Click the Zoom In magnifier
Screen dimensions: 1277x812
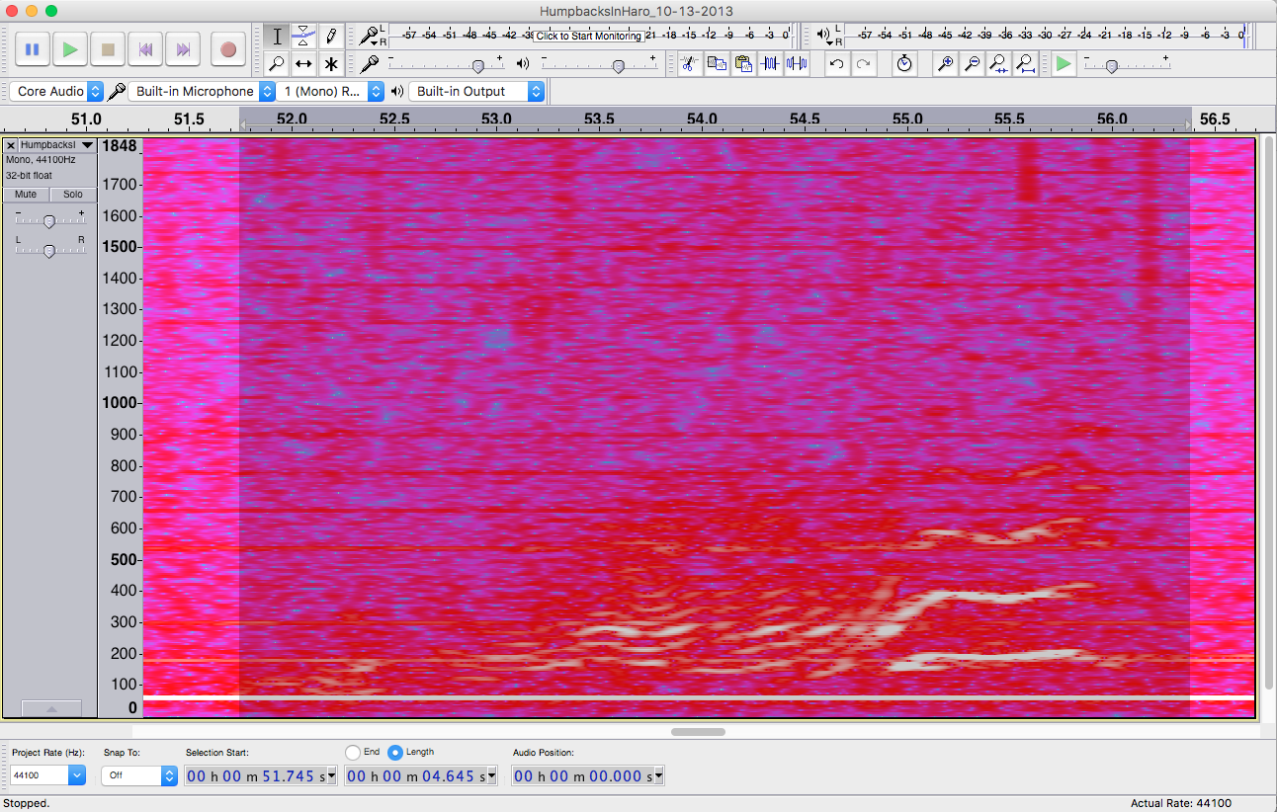click(945, 64)
